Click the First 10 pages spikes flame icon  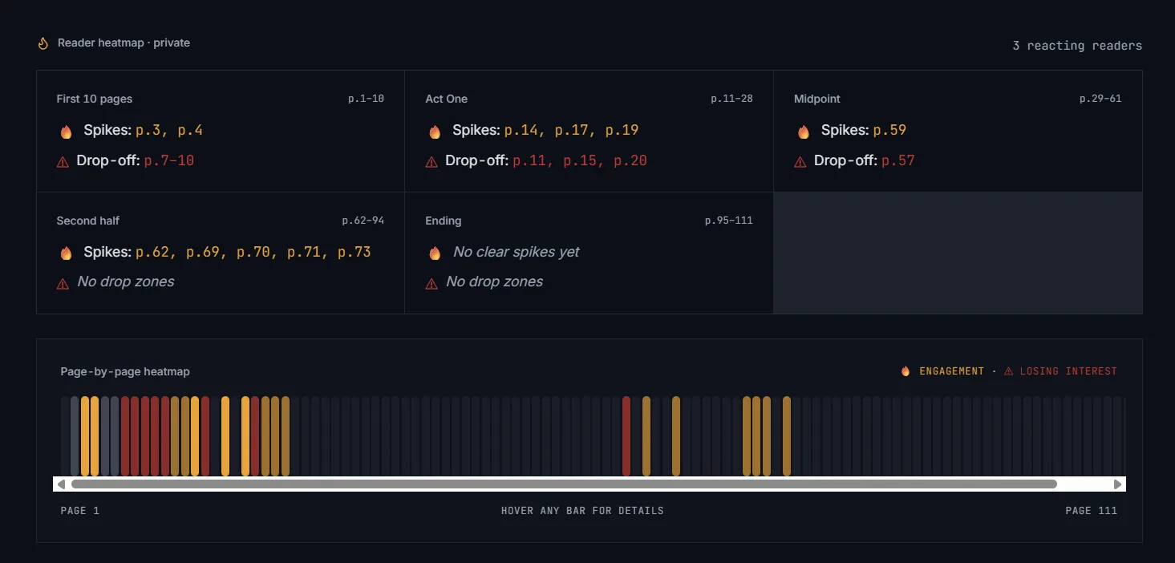coord(66,132)
